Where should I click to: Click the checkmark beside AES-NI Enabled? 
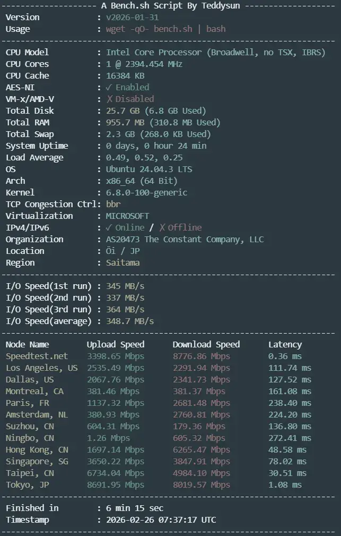pos(109,87)
